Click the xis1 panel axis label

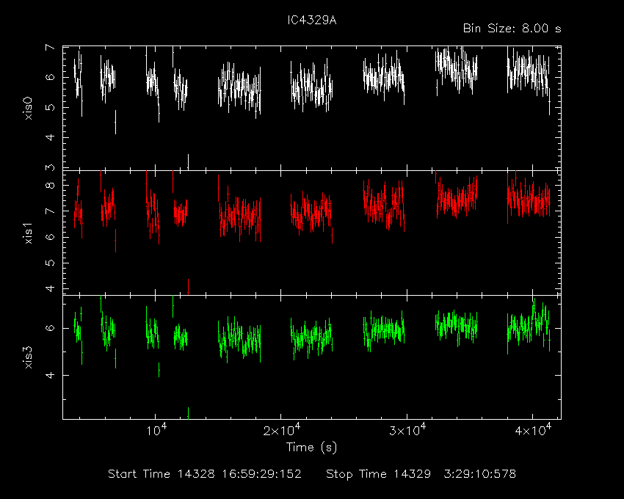pos(28,233)
